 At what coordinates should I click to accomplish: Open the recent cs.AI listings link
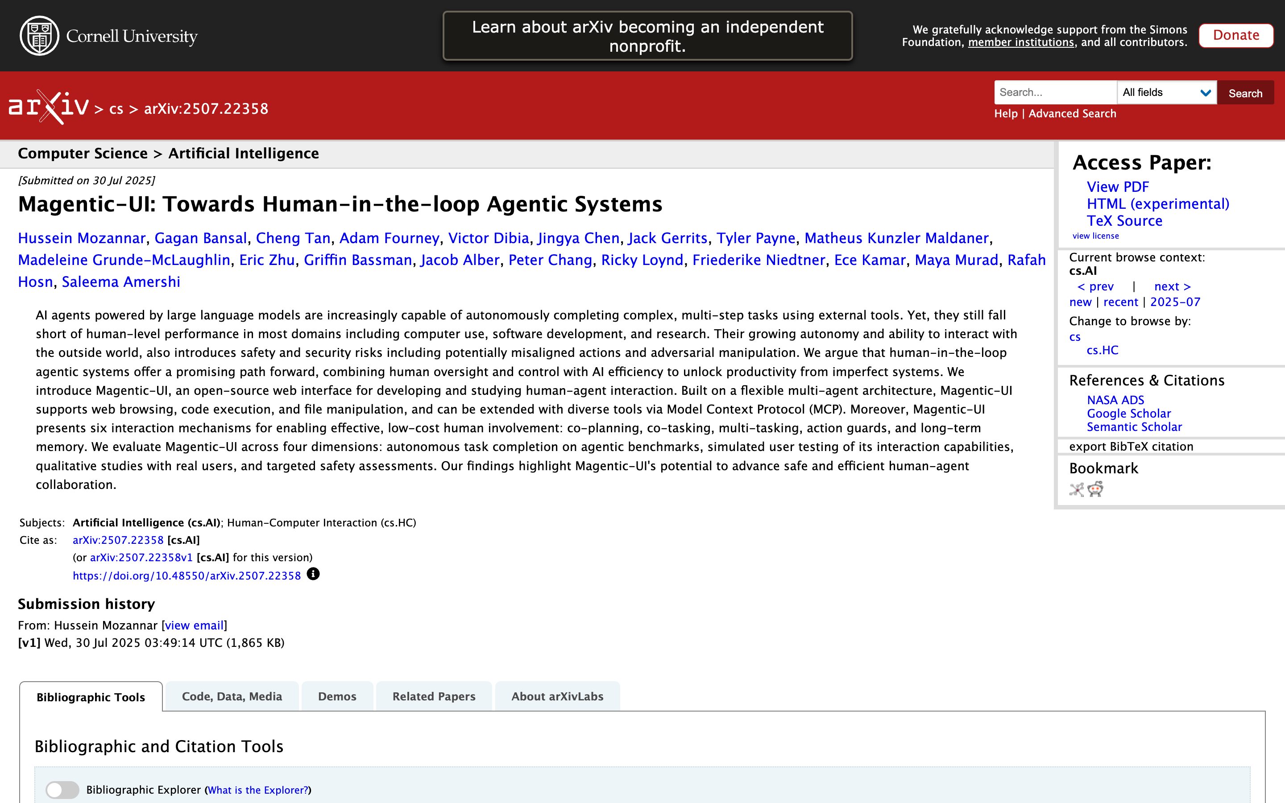coord(1120,302)
